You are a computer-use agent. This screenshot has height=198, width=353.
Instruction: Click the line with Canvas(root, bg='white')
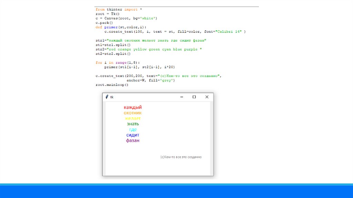[126, 18]
